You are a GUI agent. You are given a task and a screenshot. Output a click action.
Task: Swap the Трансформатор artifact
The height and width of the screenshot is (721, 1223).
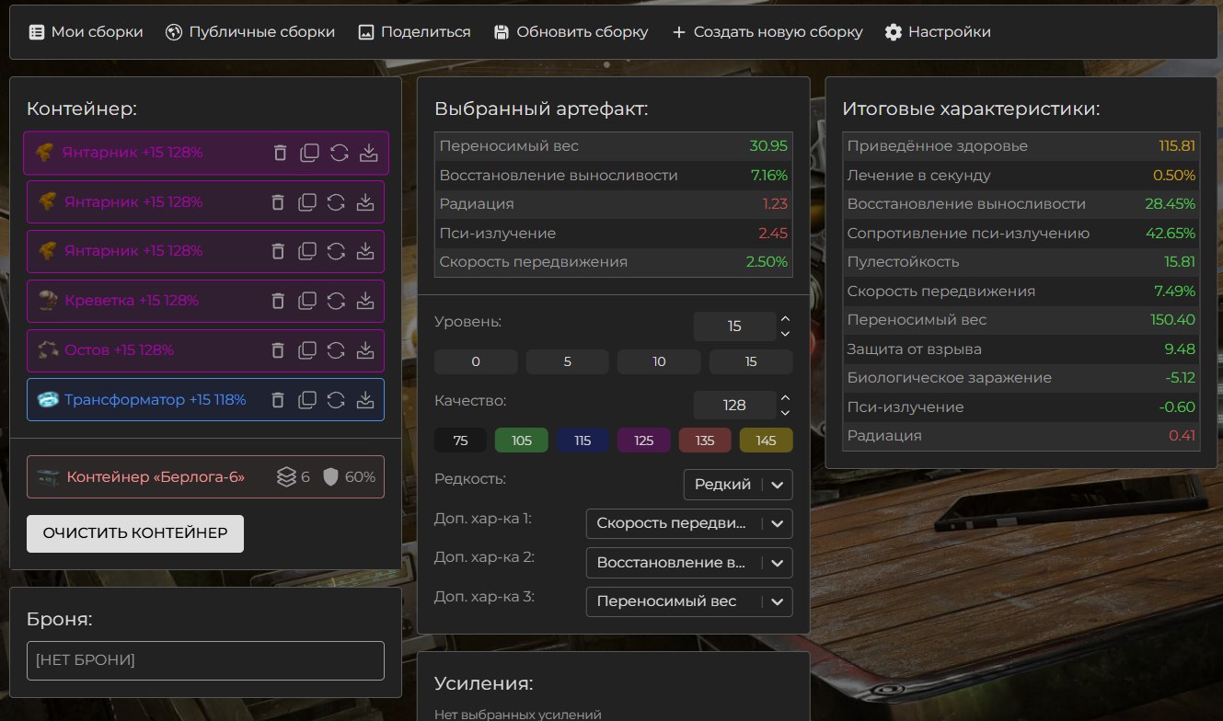(x=336, y=399)
